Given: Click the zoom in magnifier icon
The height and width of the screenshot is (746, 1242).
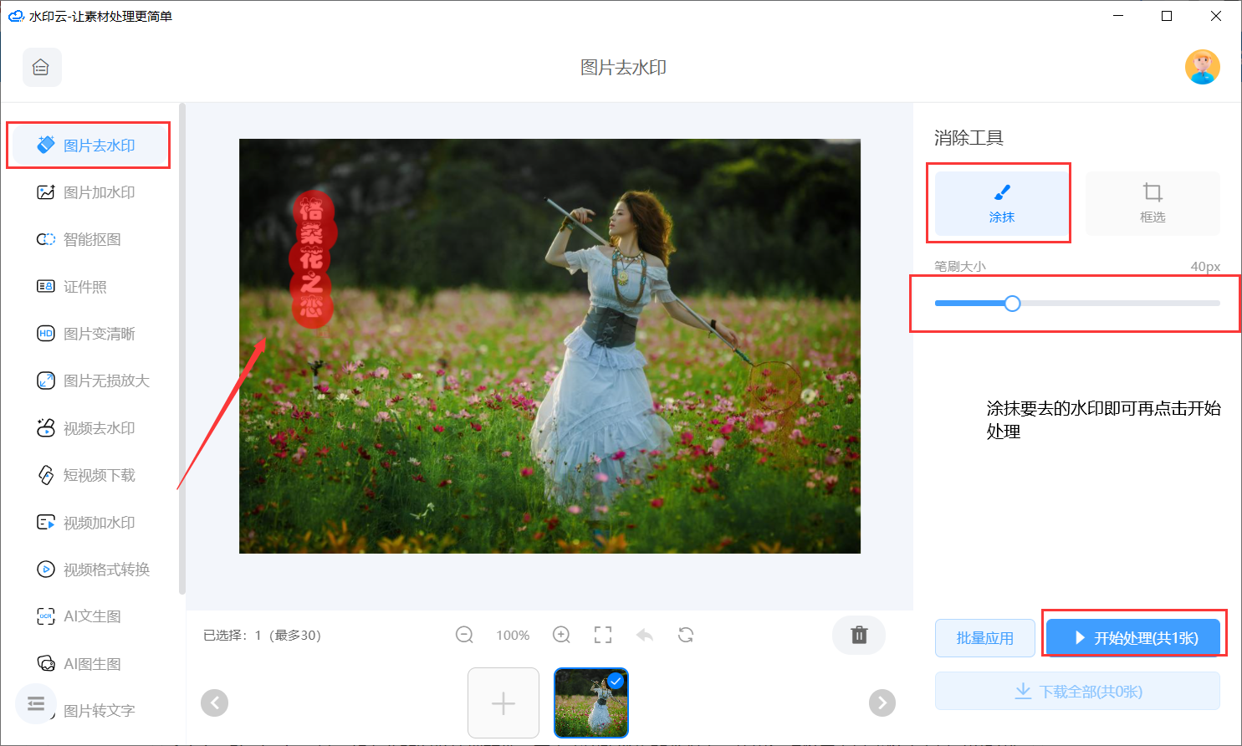Looking at the screenshot, I should pyautogui.click(x=561, y=635).
